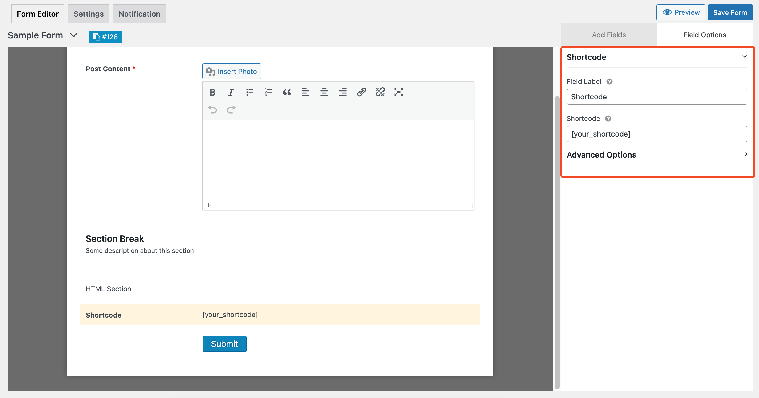Click the Remove link icon
This screenshot has width=759, height=398.
380,92
